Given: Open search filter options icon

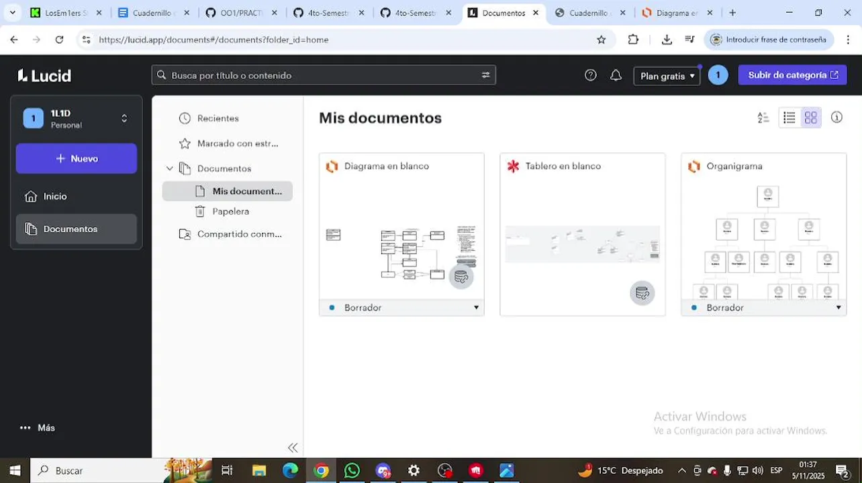Looking at the screenshot, I should coord(485,75).
